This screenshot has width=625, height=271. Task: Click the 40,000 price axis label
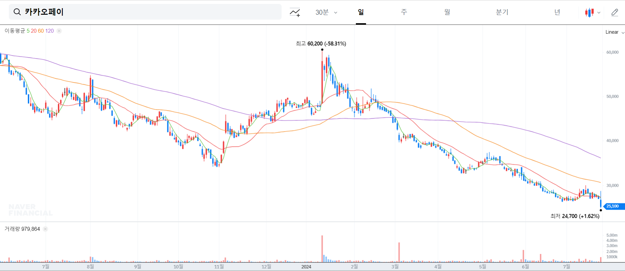coord(612,141)
